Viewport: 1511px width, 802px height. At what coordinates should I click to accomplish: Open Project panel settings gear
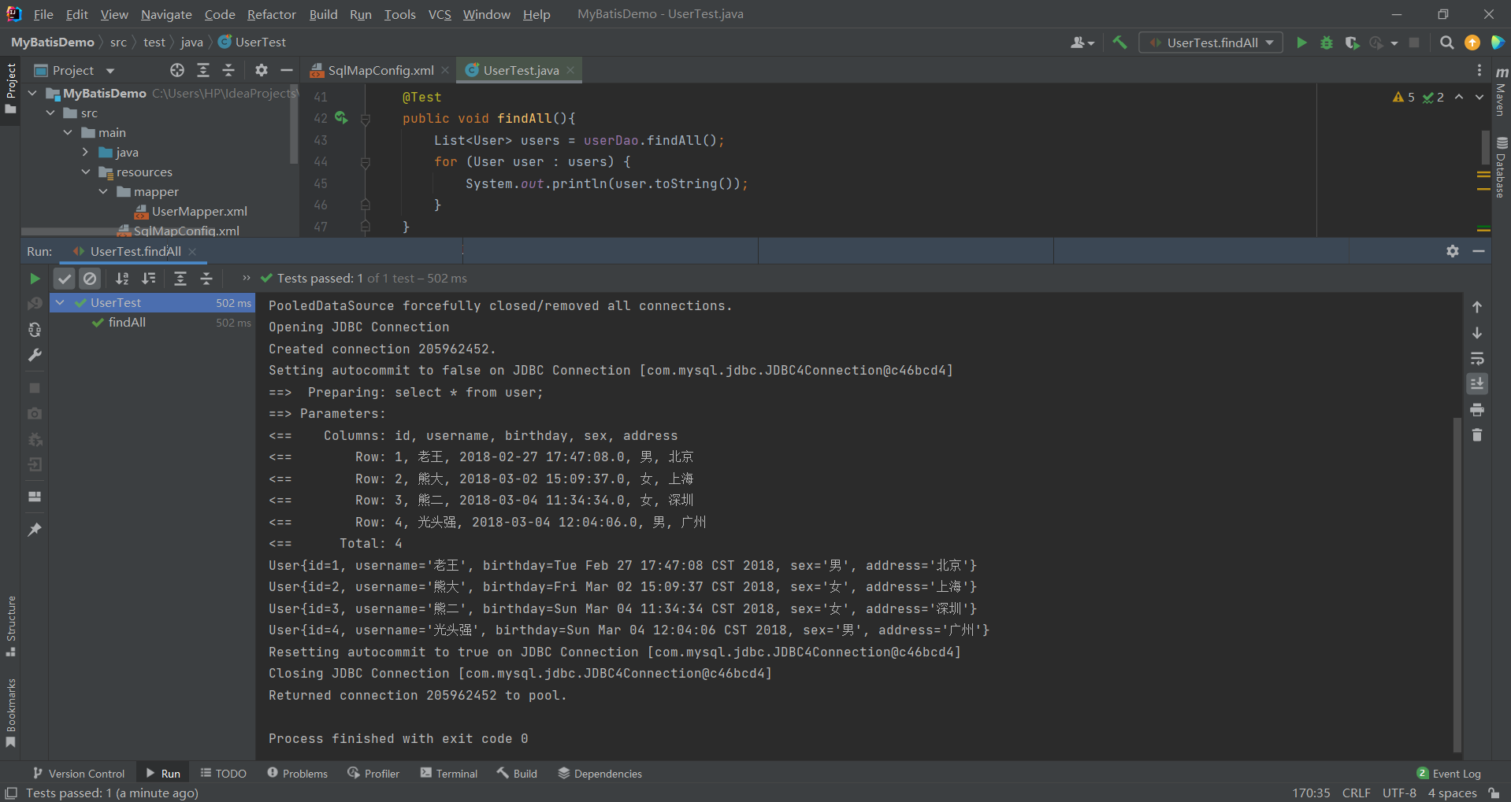[x=262, y=70]
